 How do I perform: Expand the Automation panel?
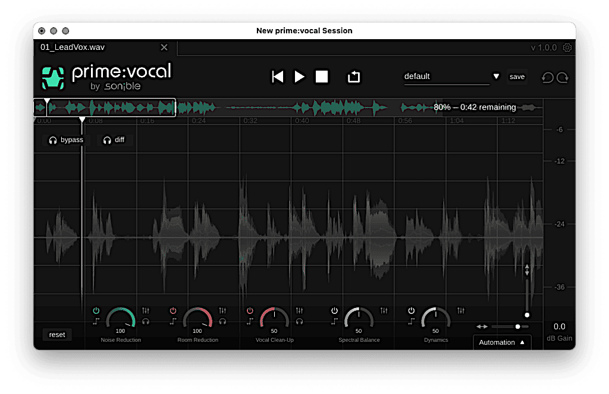(x=502, y=342)
